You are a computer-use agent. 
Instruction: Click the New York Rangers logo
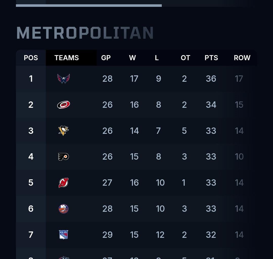pos(63,235)
